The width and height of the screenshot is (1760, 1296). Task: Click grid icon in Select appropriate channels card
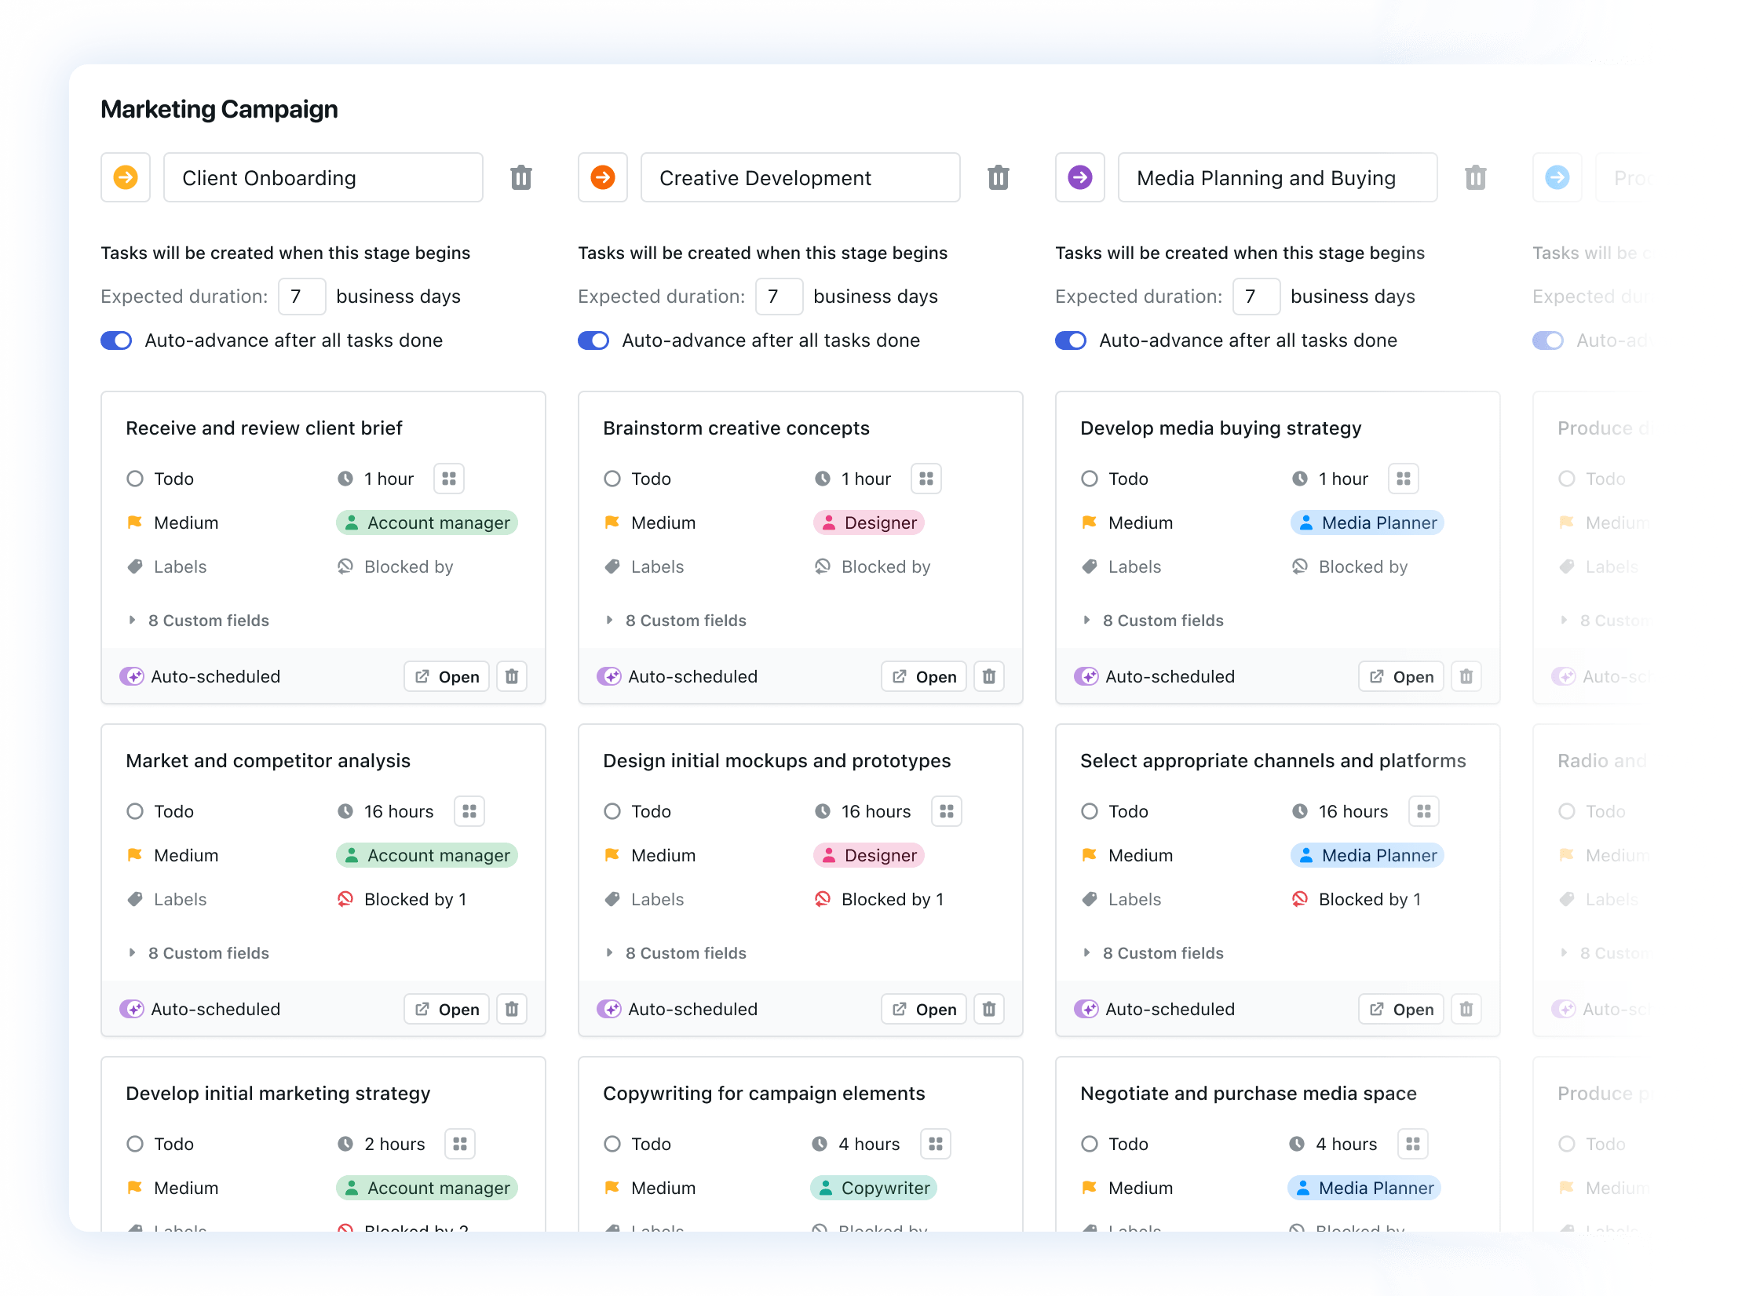tap(1424, 811)
